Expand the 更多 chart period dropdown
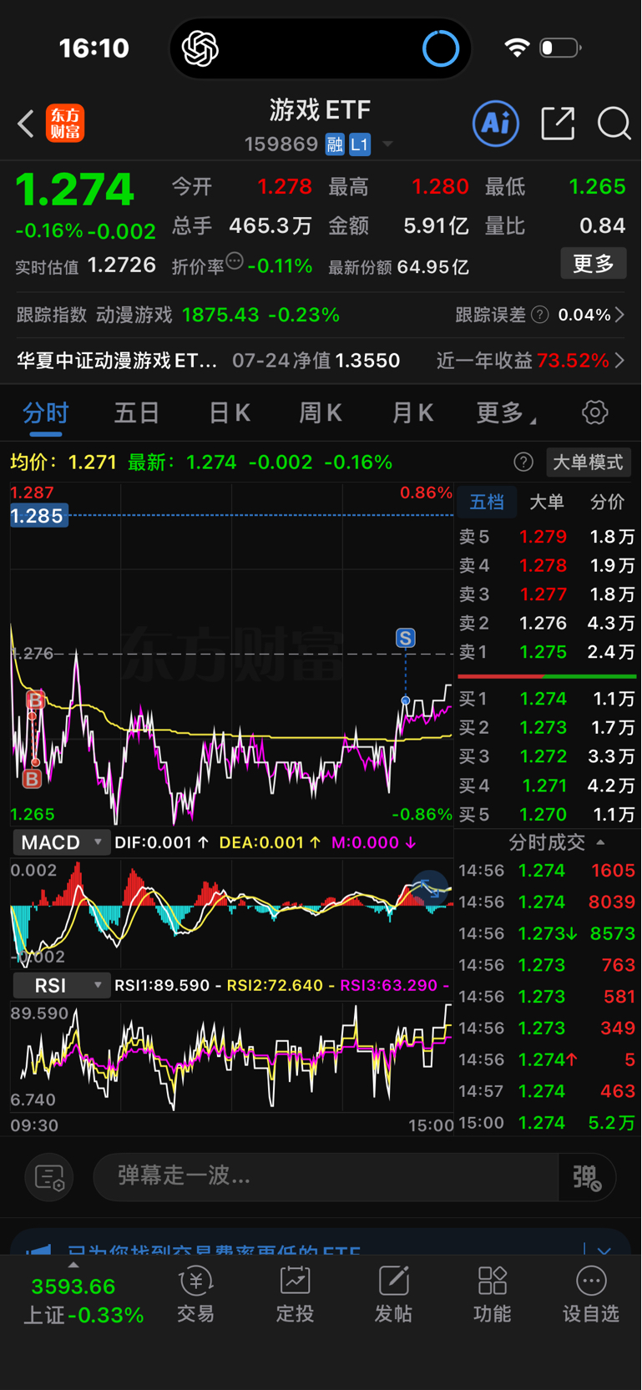The image size is (642, 1390). (x=506, y=412)
